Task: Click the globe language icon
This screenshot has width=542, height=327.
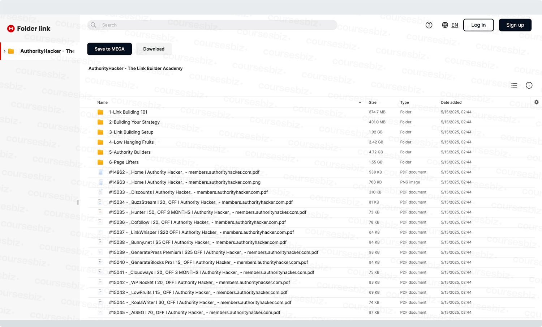Action: (445, 25)
